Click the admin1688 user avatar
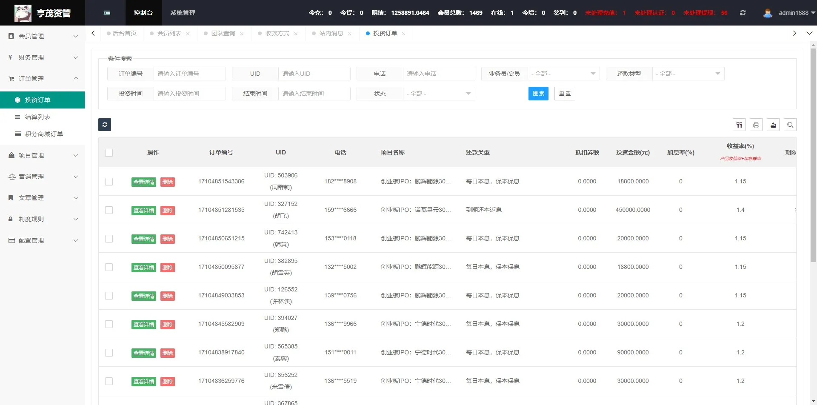The width and height of the screenshot is (817, 405). pos(768,13)
